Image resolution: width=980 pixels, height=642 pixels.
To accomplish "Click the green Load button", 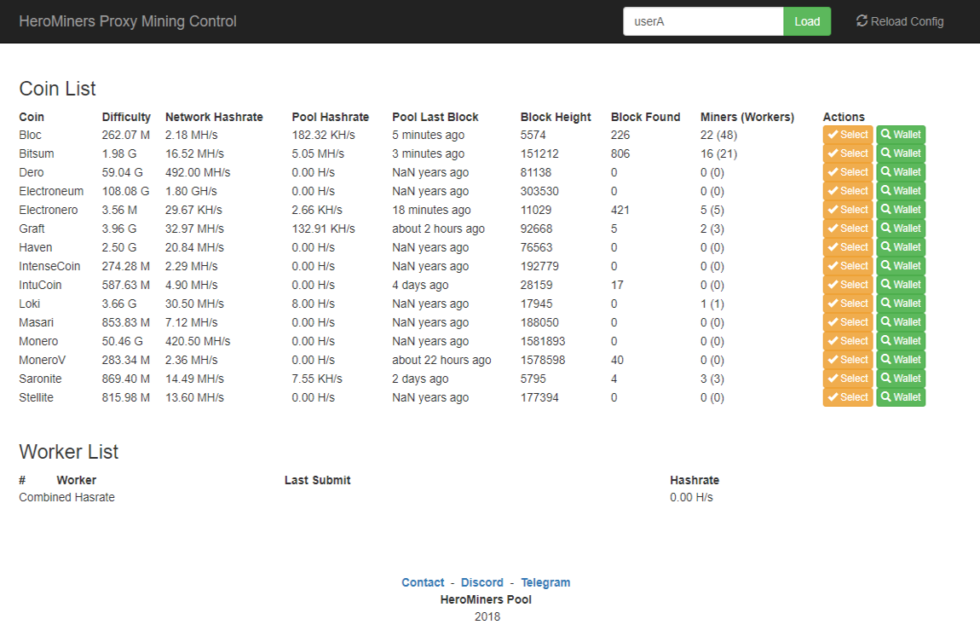I will pos(807,21).
